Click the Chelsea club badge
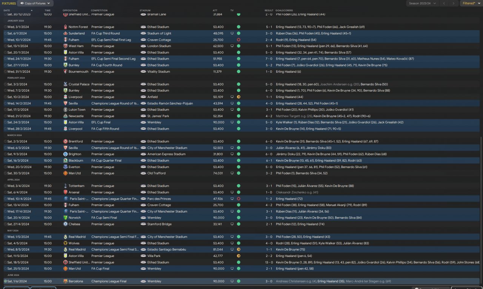 click(x=66, y=224)
